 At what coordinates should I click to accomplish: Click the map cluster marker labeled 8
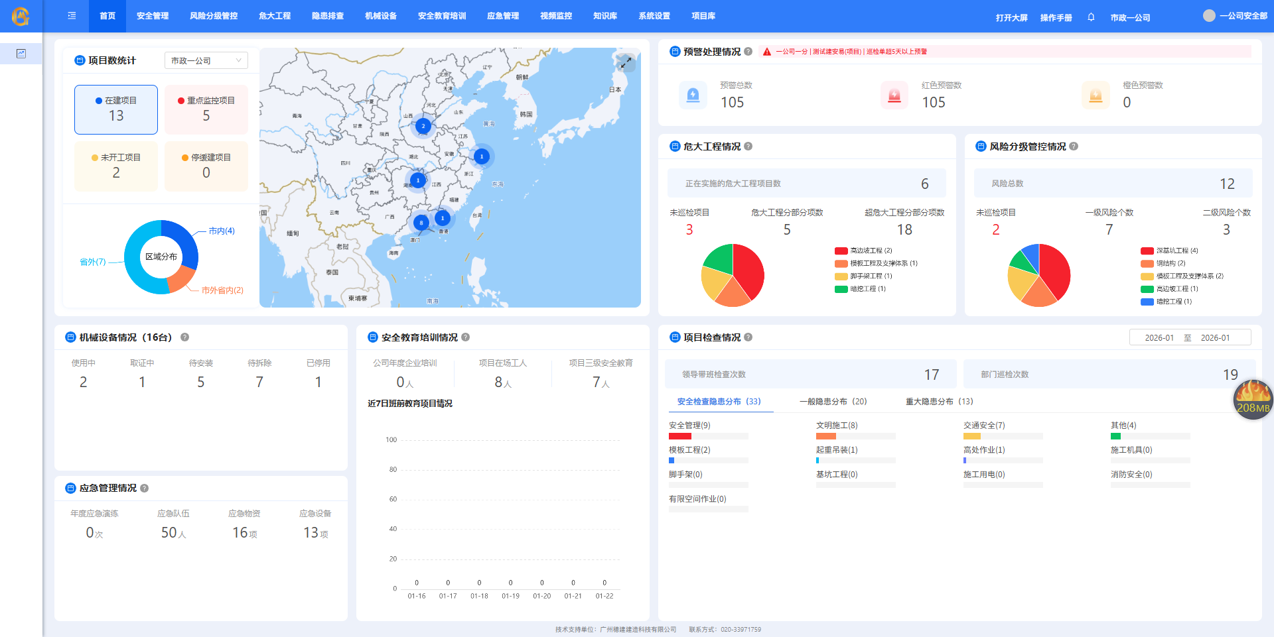pos(421,223)
